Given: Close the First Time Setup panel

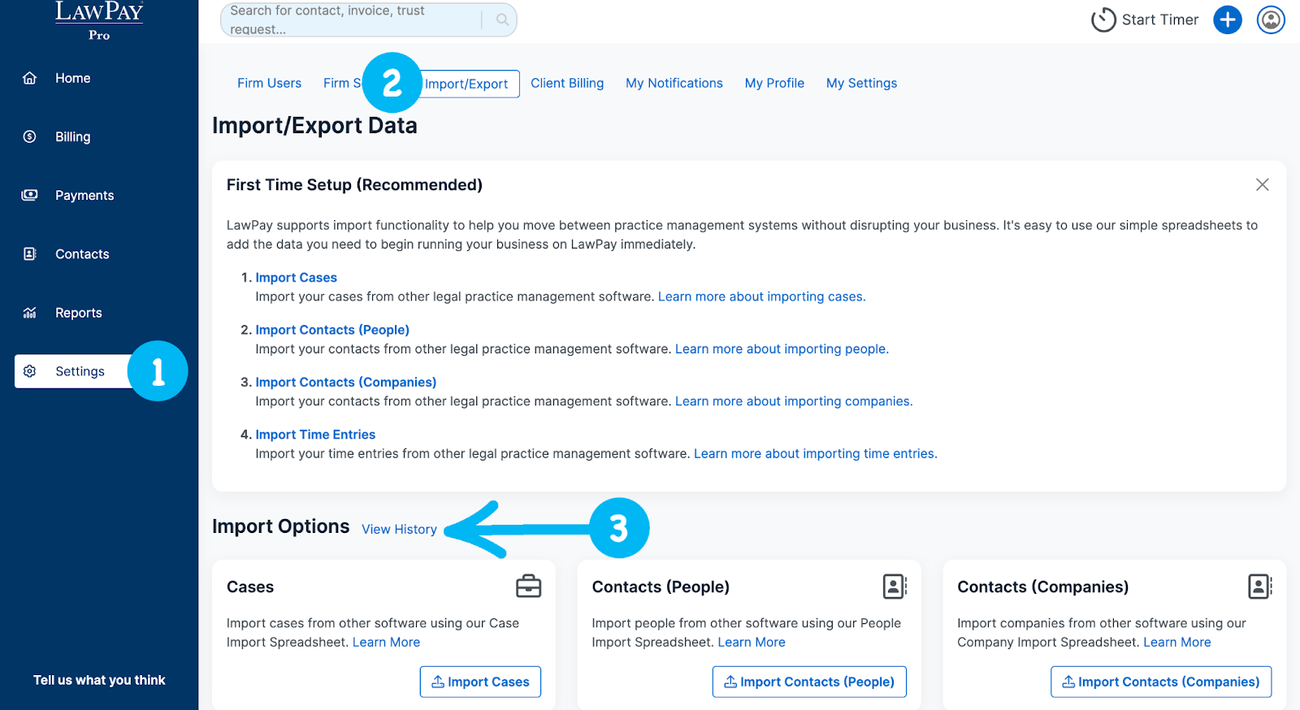Looking at the screenshot, I should (x=1262, y=184).
